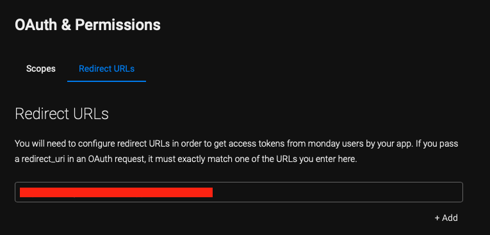Click the word "OAuth" in the page title
Viewport: 490px width, 235px height.
point(36,25)
